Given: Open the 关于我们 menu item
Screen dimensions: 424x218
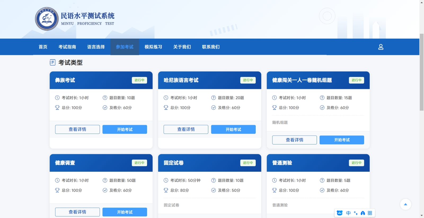Looking at the screenshot, I should point(182,47).
